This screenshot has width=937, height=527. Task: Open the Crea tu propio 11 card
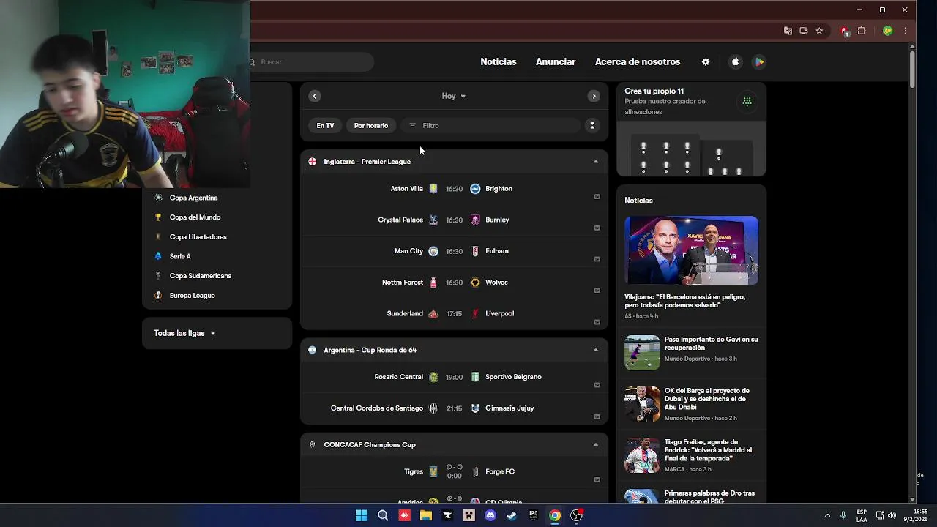692,130
